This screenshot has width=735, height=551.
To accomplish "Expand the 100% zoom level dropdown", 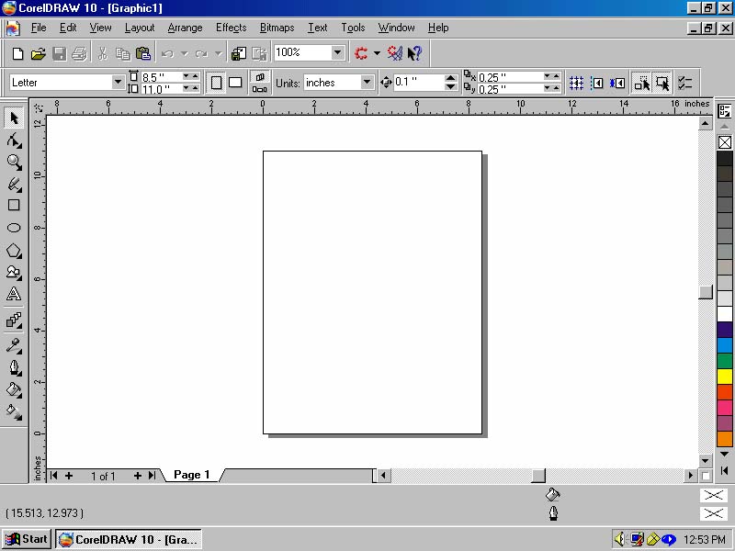I will (x=337, y=53).
